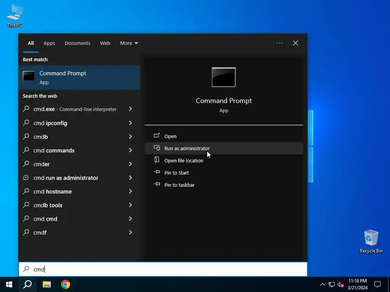Close the search panel with the X
The width and height of the screenshot is (390, 292).
(x=296, y=43)
